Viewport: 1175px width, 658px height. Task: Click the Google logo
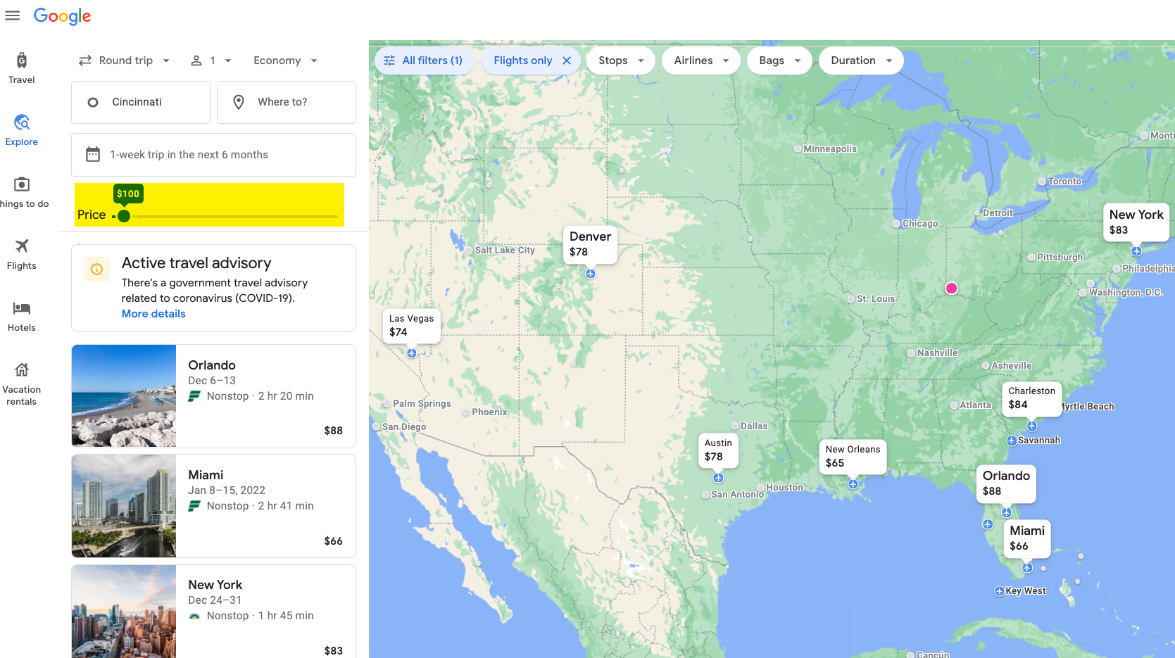62,16
